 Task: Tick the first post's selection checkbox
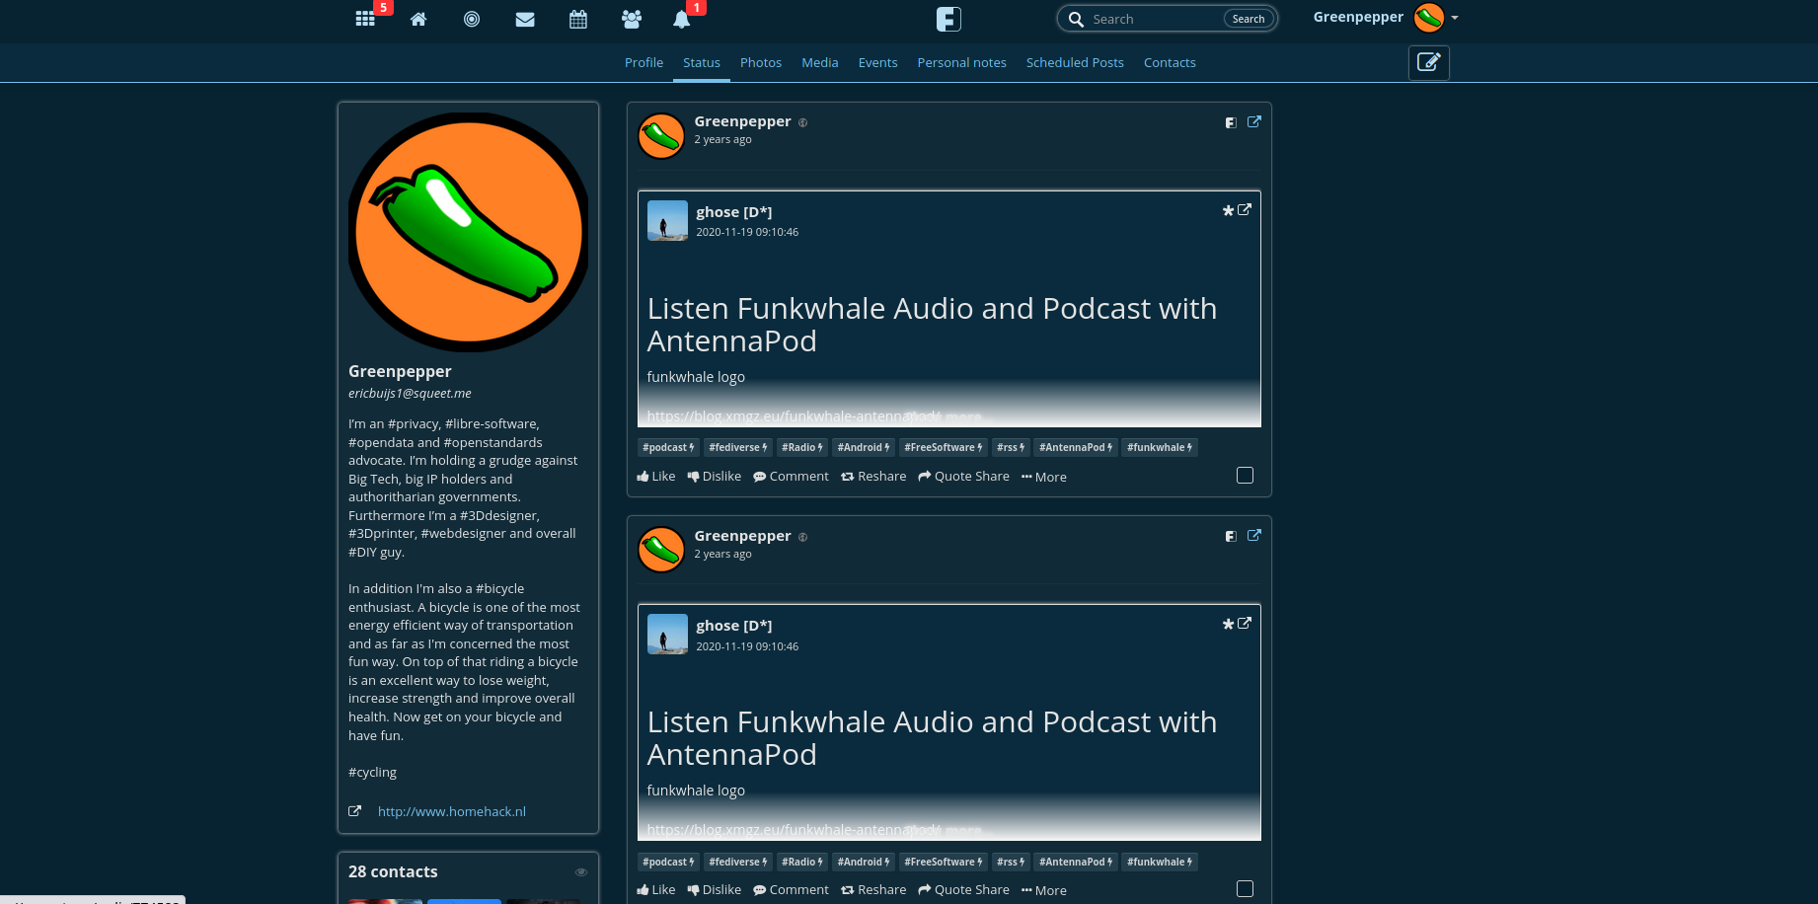pyautogui.click(x=1246, y=476)
